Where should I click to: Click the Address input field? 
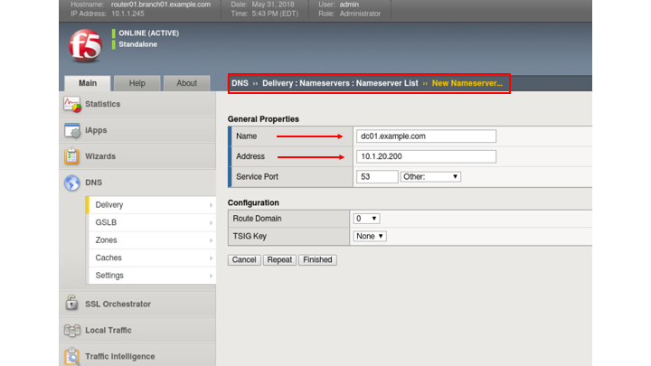pos(426,156)
